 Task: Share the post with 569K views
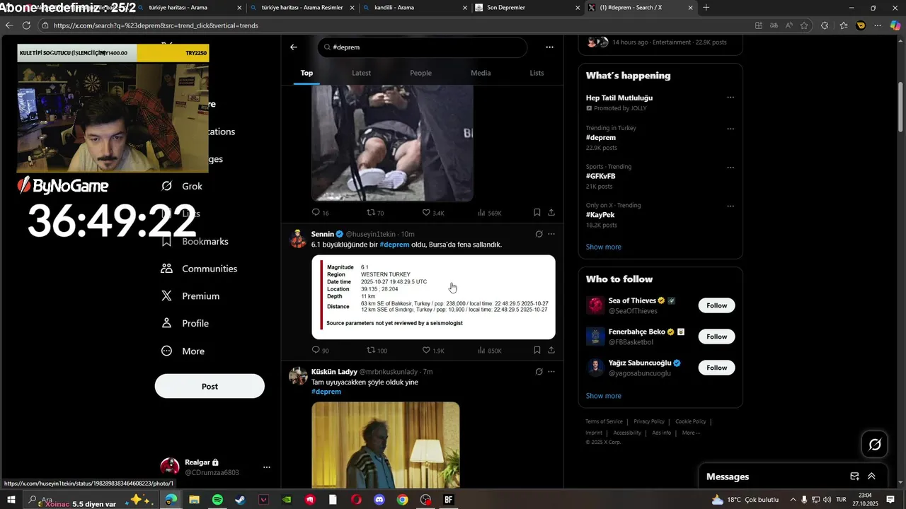point(551,212)
